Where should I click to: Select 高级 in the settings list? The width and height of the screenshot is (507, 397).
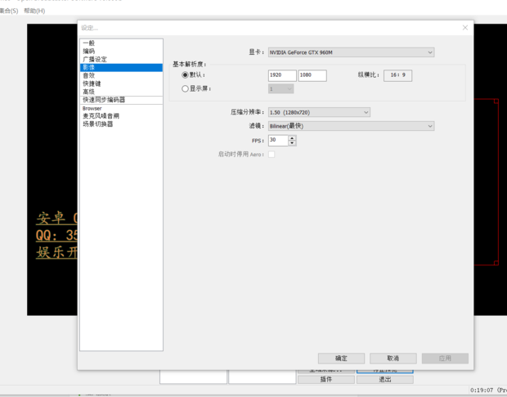[89, 92]
